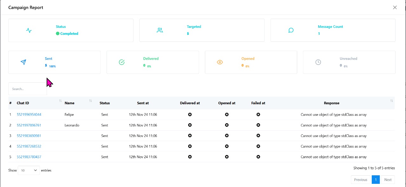The height and width of the screenshot is (187, 406).
Task: Open chat ID 5521996954044 link
Action: click(29, 114)
